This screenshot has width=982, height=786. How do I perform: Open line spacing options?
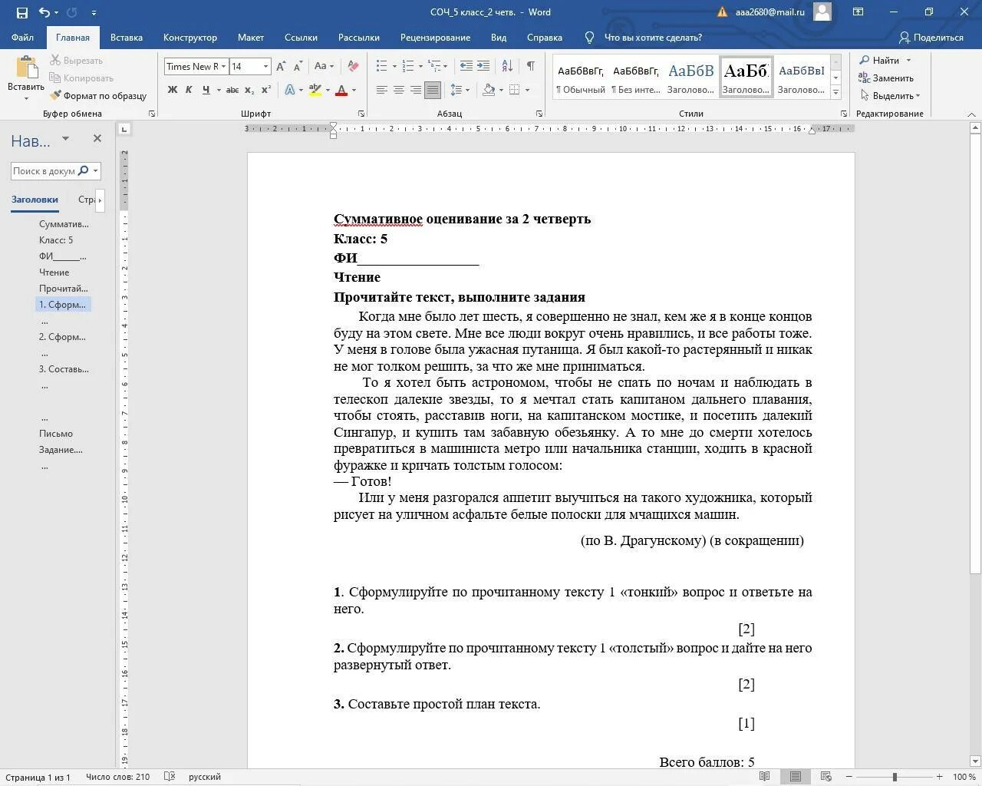coord(460,90)
